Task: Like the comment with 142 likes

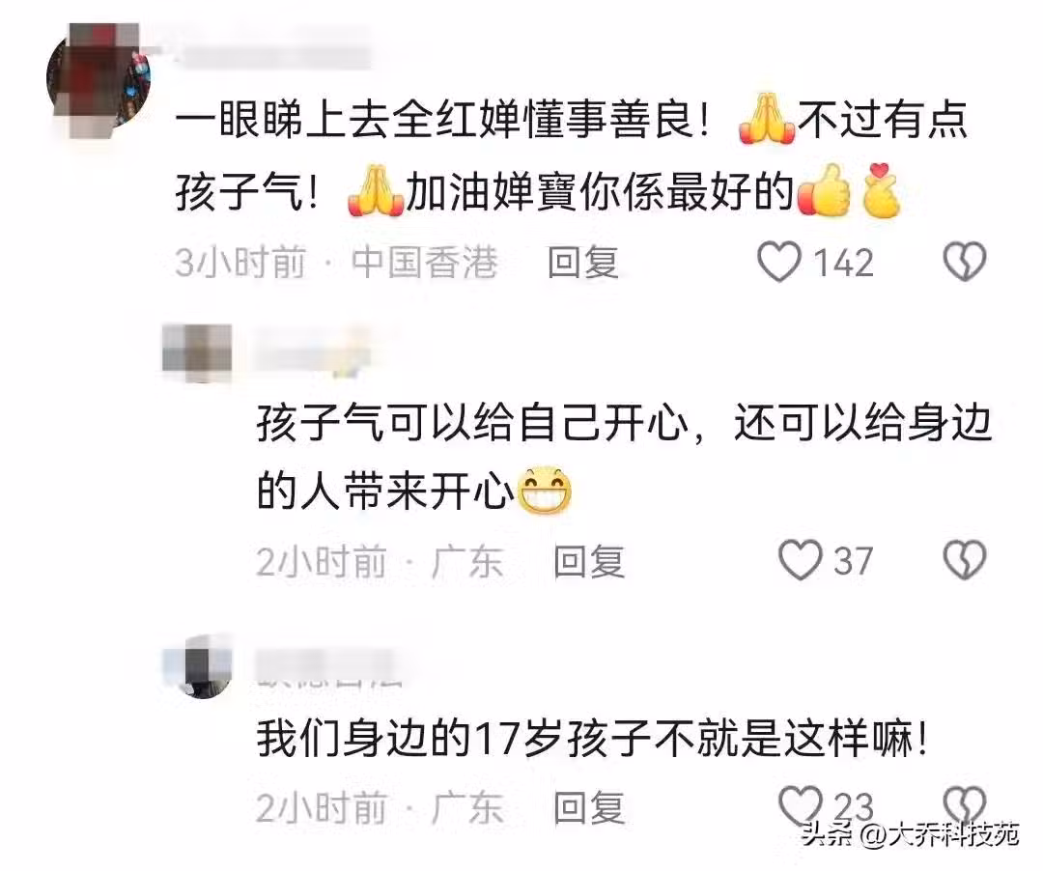Action: point(779,262)
